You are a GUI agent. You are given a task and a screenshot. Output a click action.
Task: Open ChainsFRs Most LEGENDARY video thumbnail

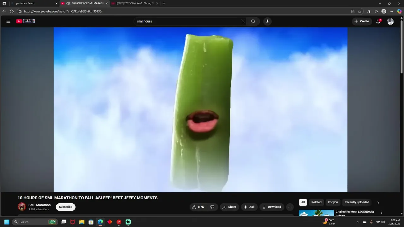tap(316, 213)
